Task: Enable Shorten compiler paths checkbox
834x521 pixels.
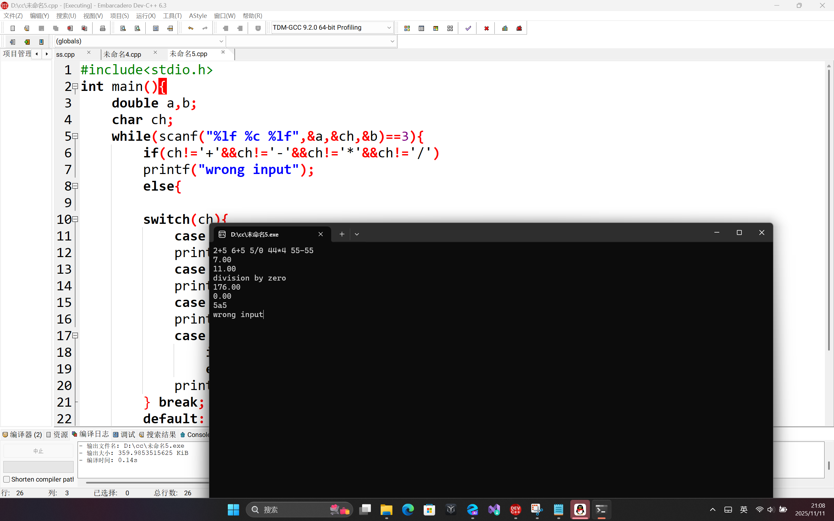Action: (x=7, y=479)
